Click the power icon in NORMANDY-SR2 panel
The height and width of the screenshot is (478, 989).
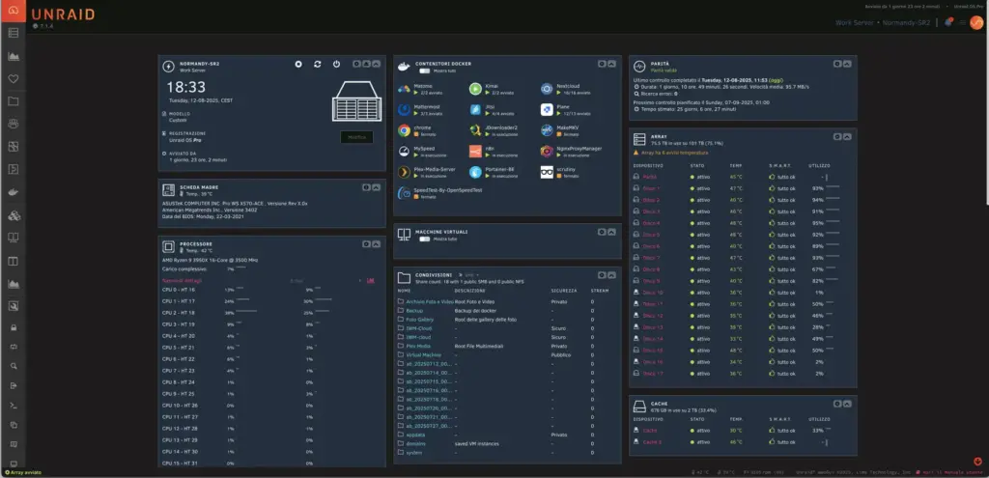[336, 64]
